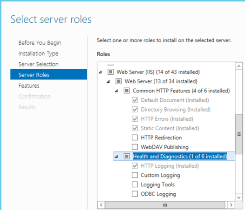The height and width of the screenshot is (210, 245).
Task: Enable the WebDAV Publishing checkbox
Action: pos(135,147)
